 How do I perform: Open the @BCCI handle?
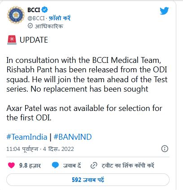36,18
